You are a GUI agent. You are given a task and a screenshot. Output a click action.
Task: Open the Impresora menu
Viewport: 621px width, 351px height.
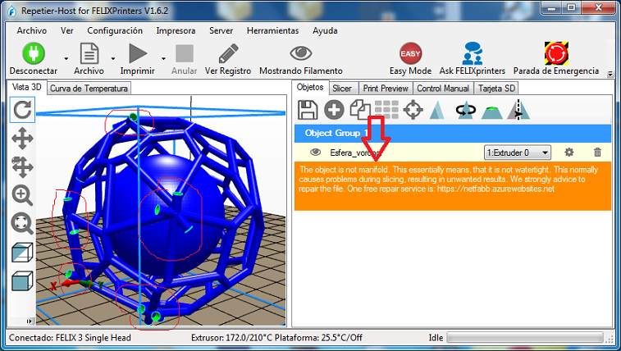click(x=176, y=30)
